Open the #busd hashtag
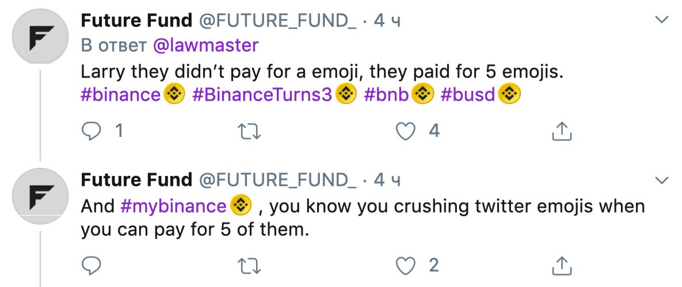682x287 pixels. pos(467,94)
